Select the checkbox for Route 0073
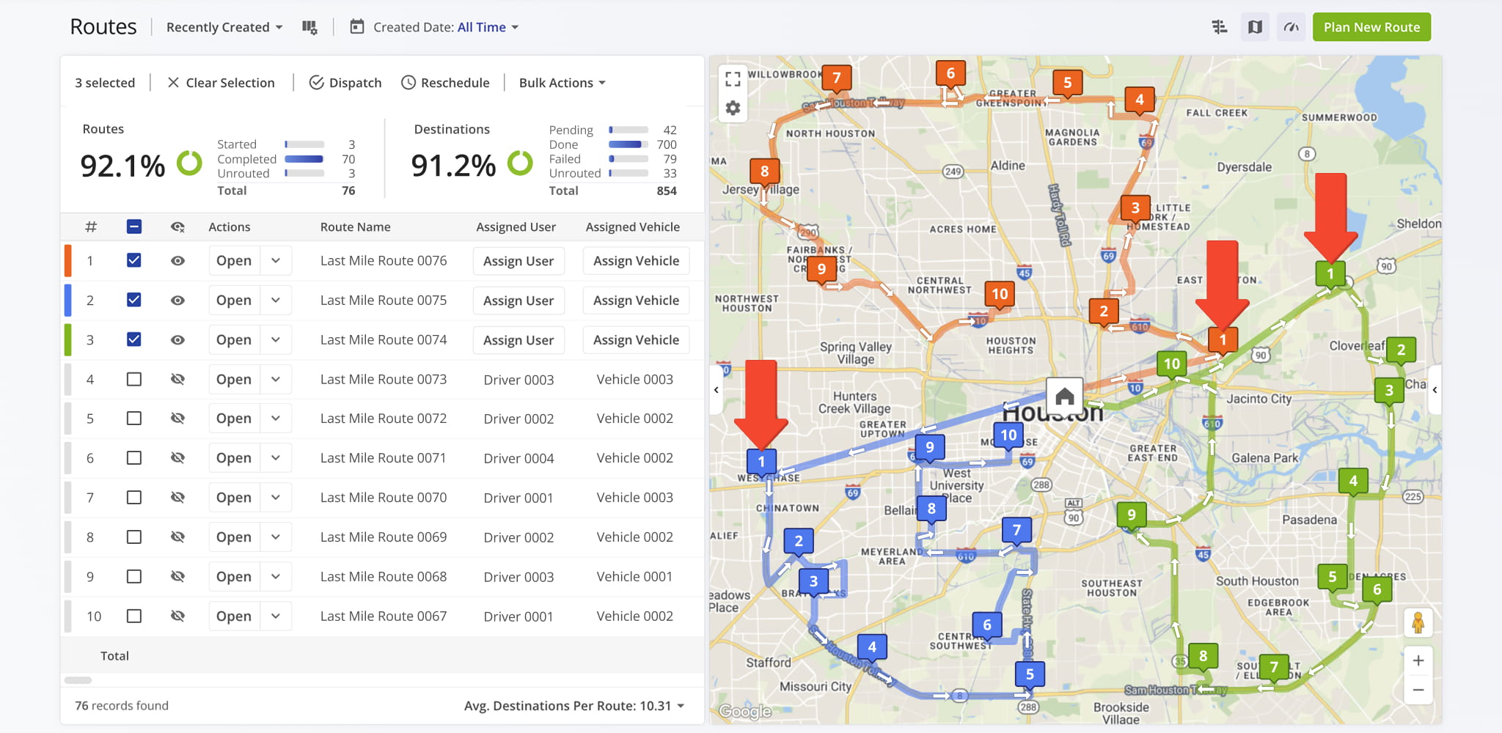 [x=134, y=379]
